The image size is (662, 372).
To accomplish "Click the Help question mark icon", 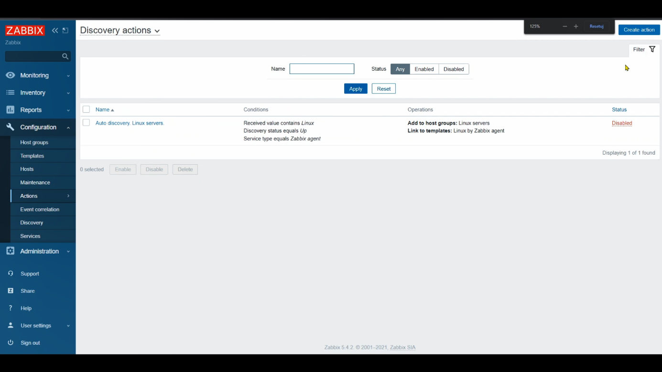I will pyautogui.click(x=11, y=308).
